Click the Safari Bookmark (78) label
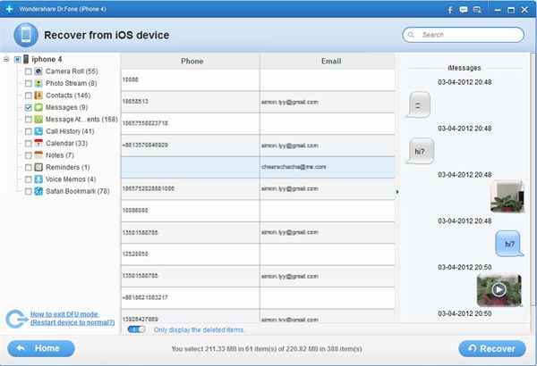Screen dimensions: 537x366 point(78,191)
